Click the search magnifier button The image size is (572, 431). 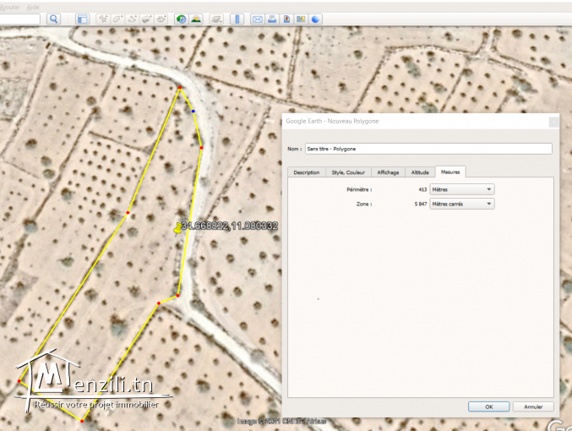[x=54, y=18]
